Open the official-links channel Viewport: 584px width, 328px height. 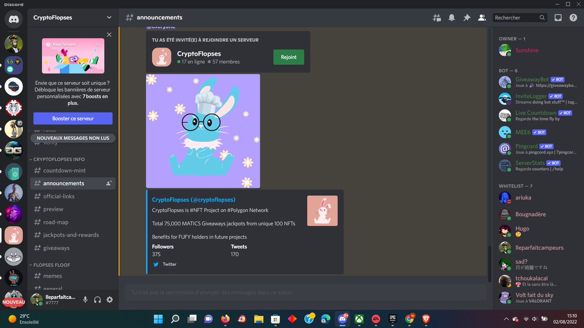coord(73,196)
